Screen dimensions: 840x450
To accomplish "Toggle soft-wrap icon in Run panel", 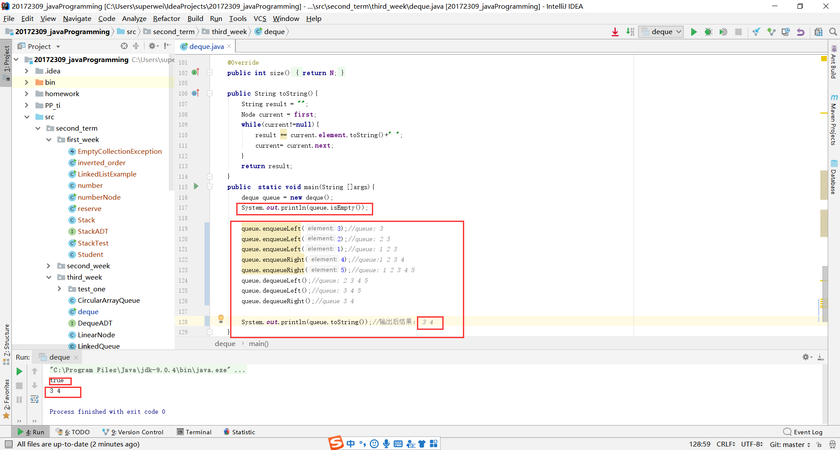I will [35, 399].
